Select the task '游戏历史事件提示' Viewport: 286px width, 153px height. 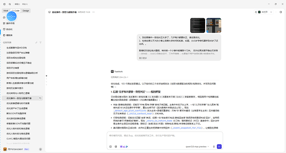[x=22, y=88]
